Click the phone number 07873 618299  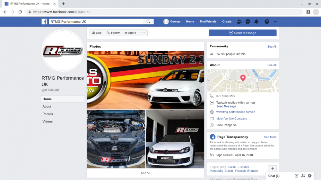pyautogui.click(x=226, y=96)
